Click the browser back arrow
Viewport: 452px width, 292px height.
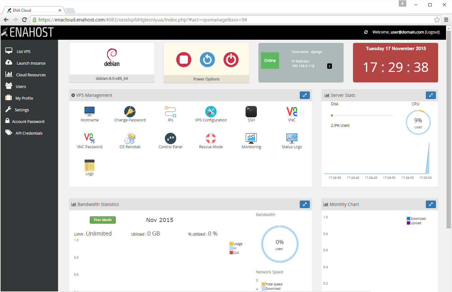click(6, 20)
